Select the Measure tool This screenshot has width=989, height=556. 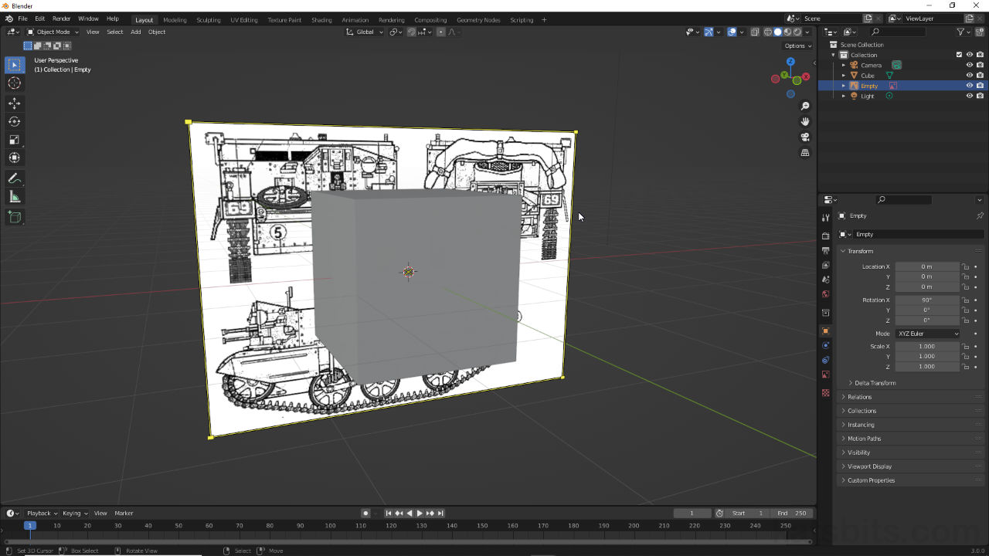point(15,196)
